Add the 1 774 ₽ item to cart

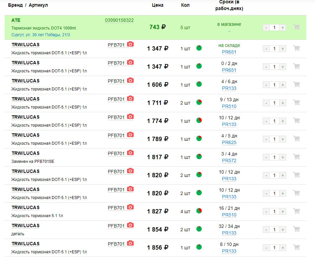297,120
